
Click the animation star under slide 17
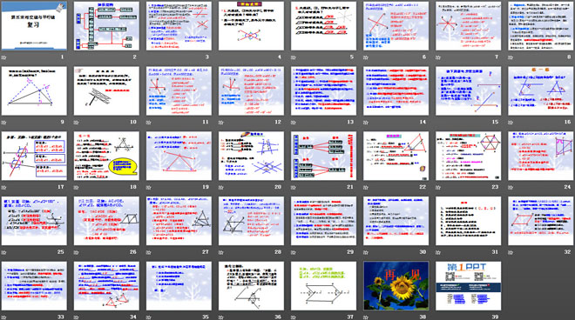(4, 188)
